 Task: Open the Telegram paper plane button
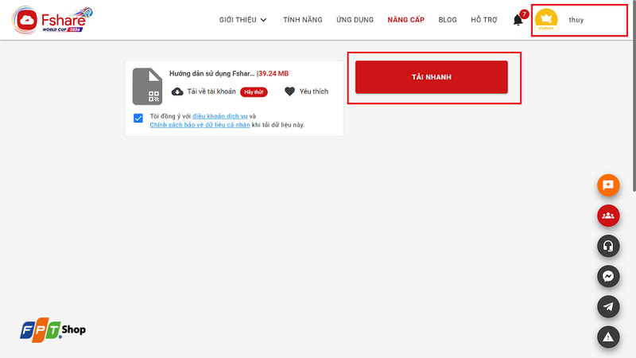(608, 306)
